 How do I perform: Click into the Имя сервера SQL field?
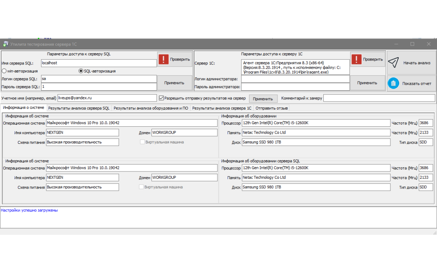click(x=98, y=63)
